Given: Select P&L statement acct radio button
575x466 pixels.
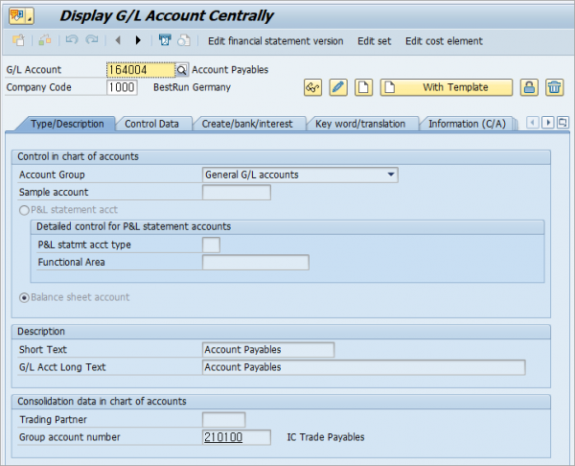Looking at the screenshot, I should click(24, 210).
